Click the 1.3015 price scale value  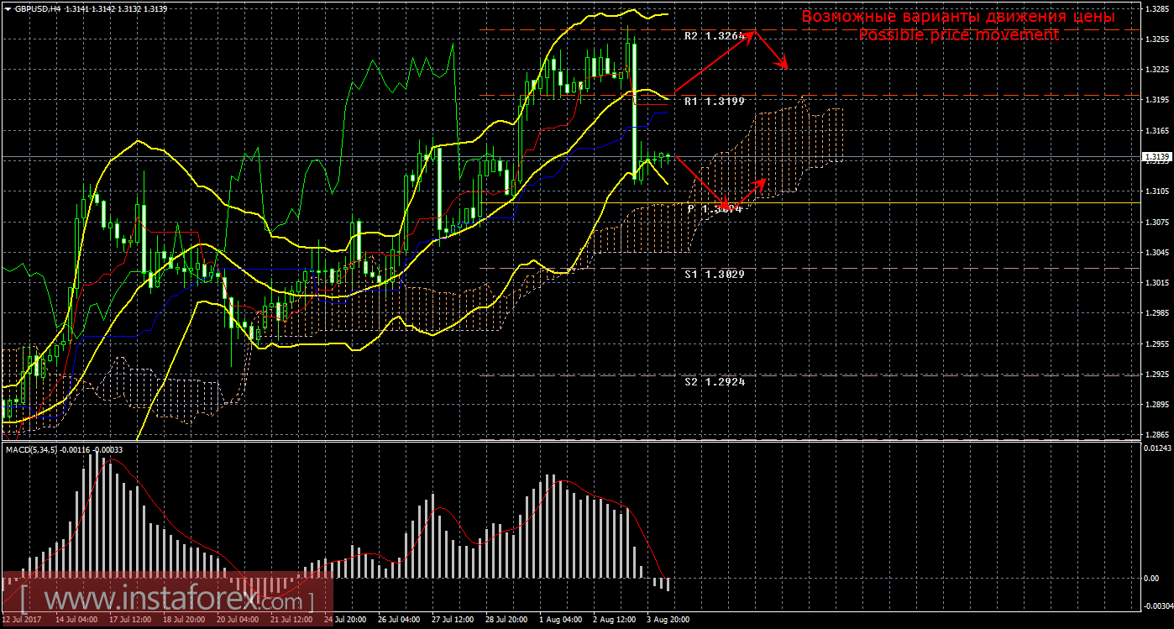[x=1156, y=283]
